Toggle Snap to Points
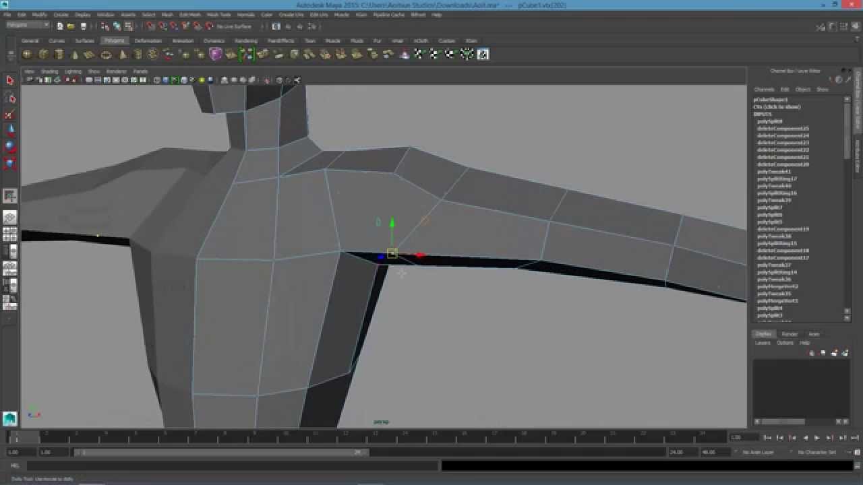Viewport: 863px width, 485px height. click(x=174, y=26)
